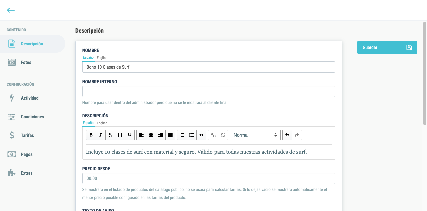Open Tarifas settings
Image resolution: width=427 pixels, height=211 pixels.
point(32,135)
